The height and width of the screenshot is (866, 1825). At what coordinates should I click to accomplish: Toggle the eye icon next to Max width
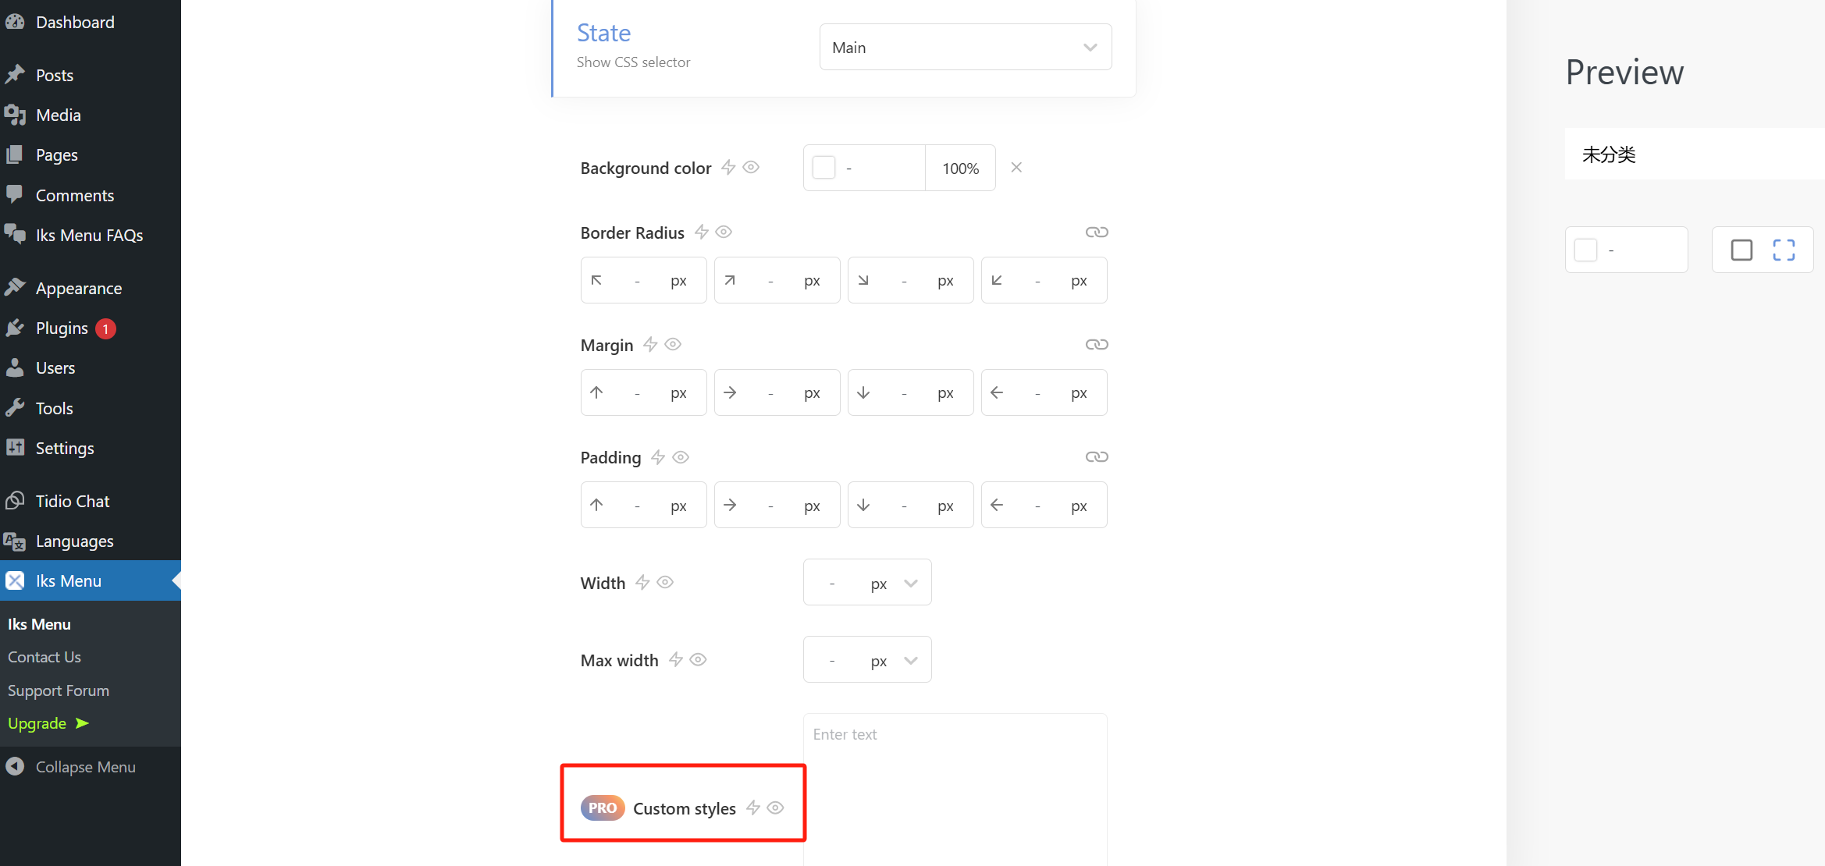tap(698, 659)
